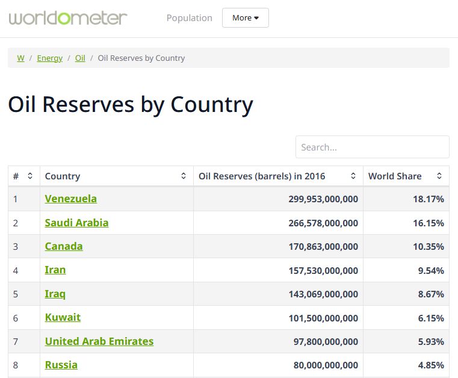458x378 pixels.
Task: Open the Iraq country link
Action: point(55,294)
